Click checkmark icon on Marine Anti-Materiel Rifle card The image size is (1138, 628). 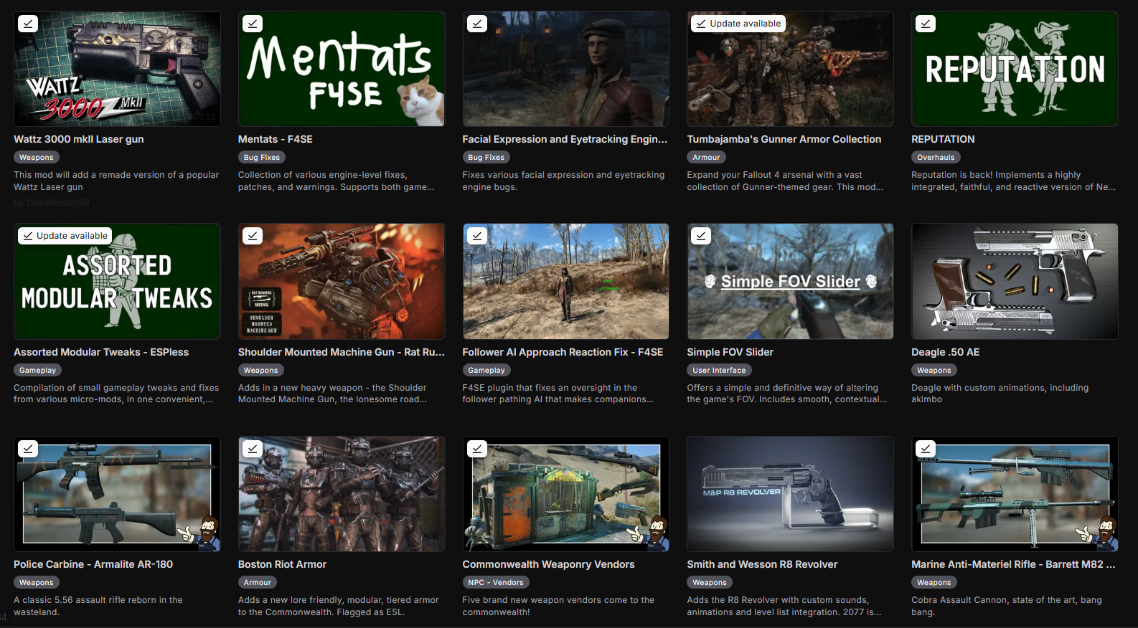coord(926,449)
